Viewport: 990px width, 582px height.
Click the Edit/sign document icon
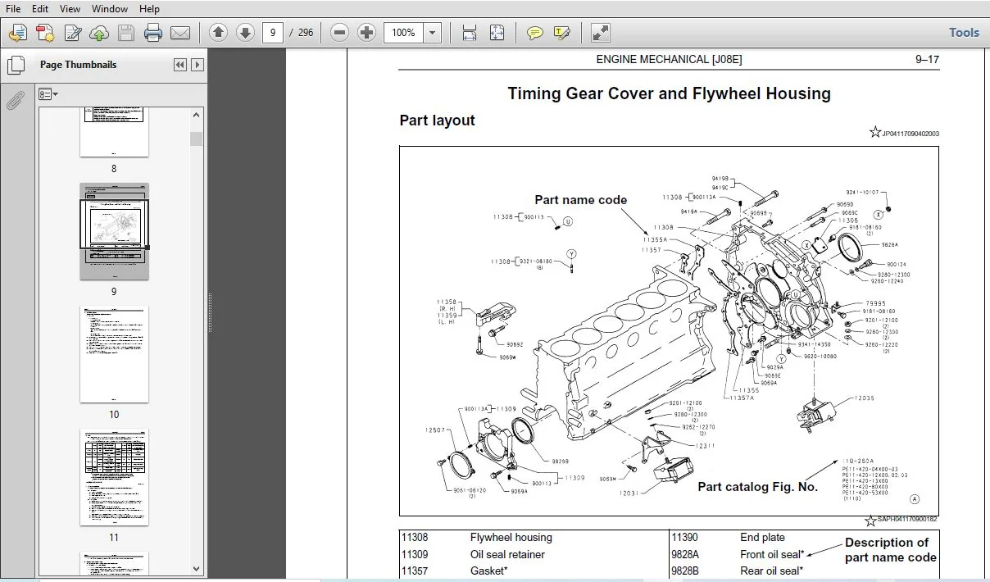(73, 33)
